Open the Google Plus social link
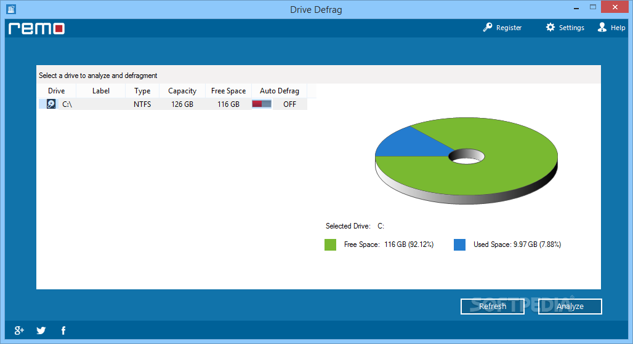The image size is (633, 344). tap(19, 330)
